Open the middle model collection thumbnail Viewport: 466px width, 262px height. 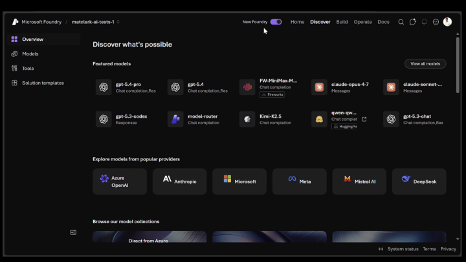pyautogui.click(x=269, y=237)
